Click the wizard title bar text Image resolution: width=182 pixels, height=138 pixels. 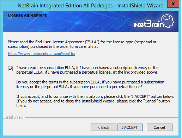point(91,6)
